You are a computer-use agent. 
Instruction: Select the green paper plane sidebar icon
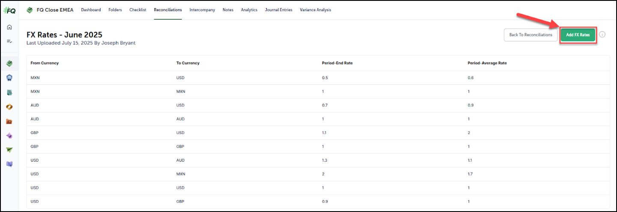coord(9,150)
